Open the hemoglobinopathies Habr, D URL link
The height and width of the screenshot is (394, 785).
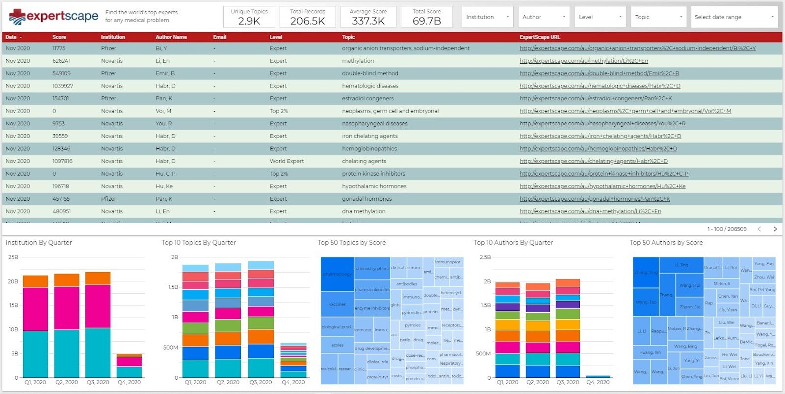click(598, 148)
